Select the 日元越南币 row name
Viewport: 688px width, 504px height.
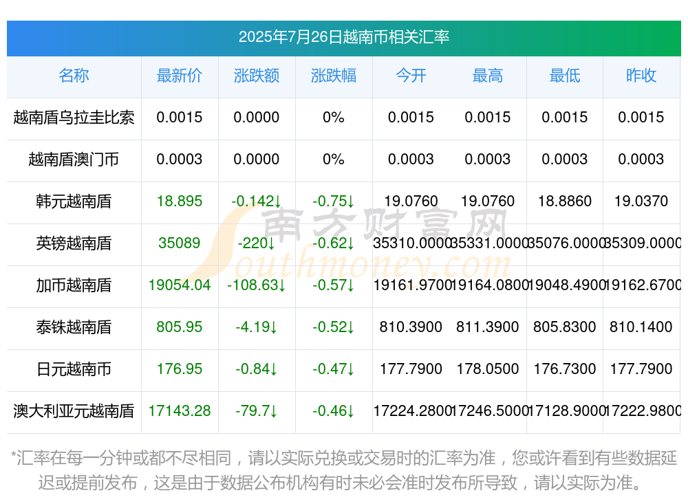(x=74, y=369)
